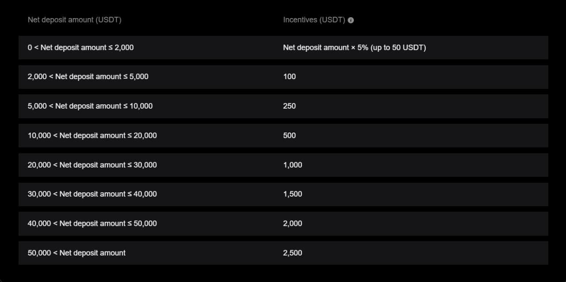
Task: Select the 40,000 to 50,000 deposit tier row
Action: 283,224
